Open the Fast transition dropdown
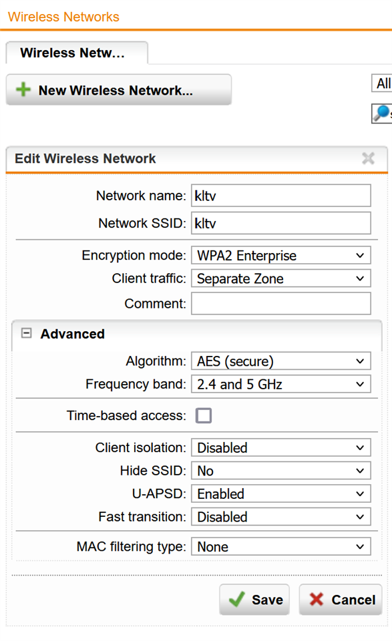392x641 pixels. 281,517
